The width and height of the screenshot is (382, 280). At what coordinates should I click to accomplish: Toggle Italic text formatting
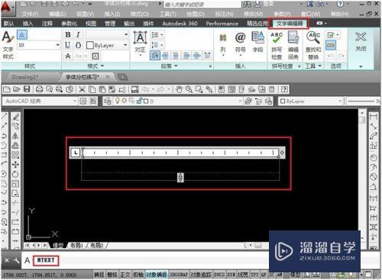78,35
